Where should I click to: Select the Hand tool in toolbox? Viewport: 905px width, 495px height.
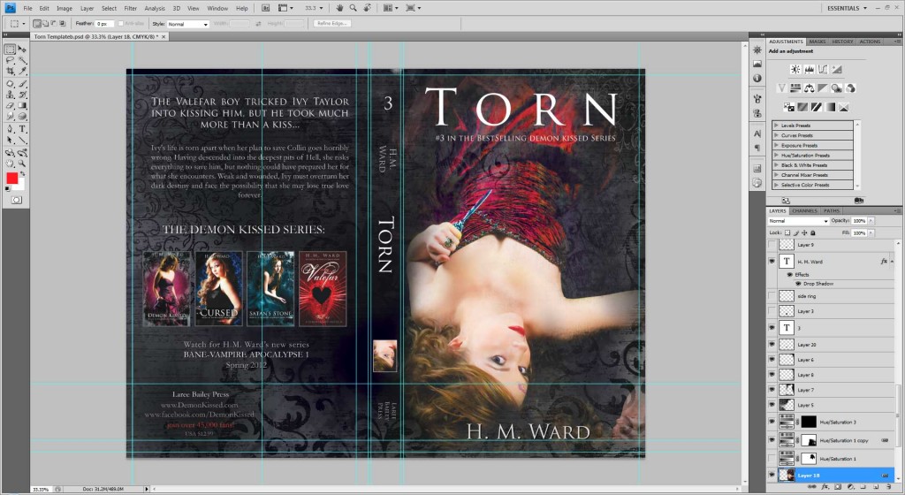coord(11,164)
